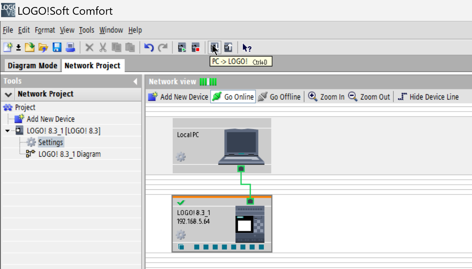Image resolution: width=472 pixels, height=269 pixels.
Task: Click the New file toolbar icon
Action: point(8,47)
